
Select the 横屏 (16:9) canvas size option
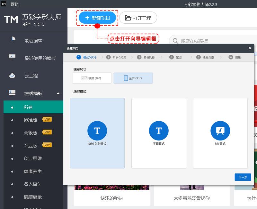tap(92, 78)
